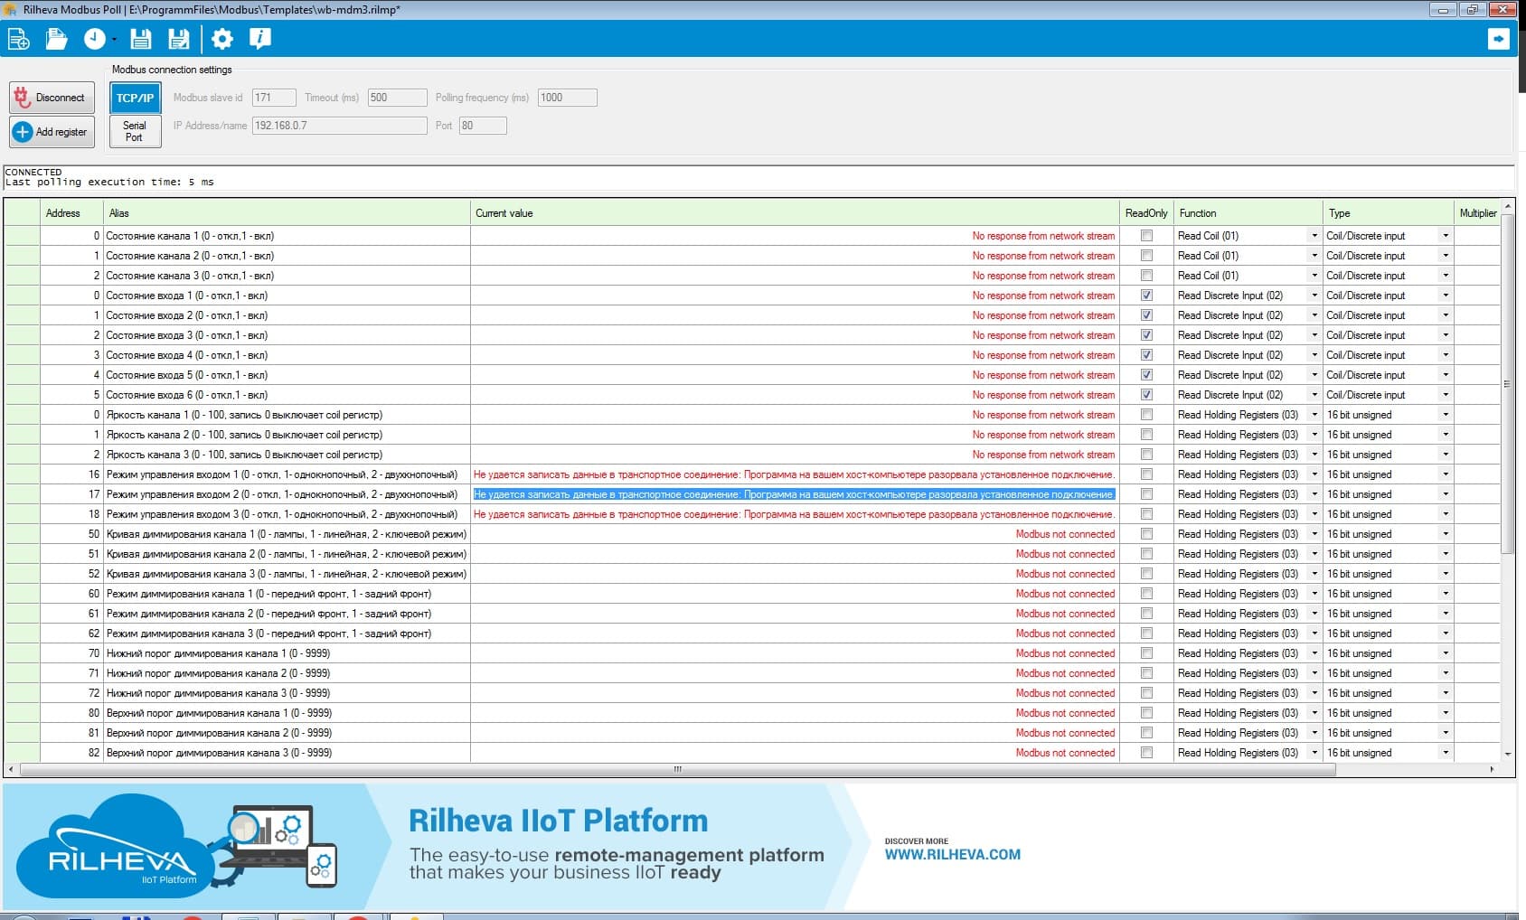This screenshot has height=920, width=1526.
Task: Click row header of Яркость канала 1
Action: 22,415
